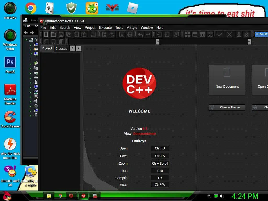
Task: Click the Open folder toolbar icon
Action: click(53, 34)
